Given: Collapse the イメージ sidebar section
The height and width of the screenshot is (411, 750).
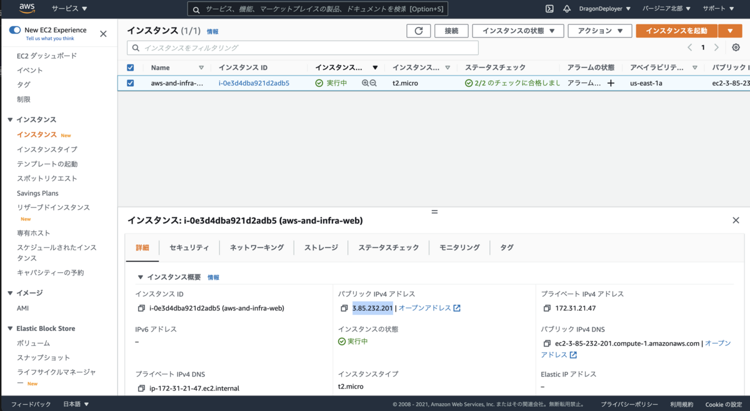Looking at the screenshot, I should pos(10,293).
